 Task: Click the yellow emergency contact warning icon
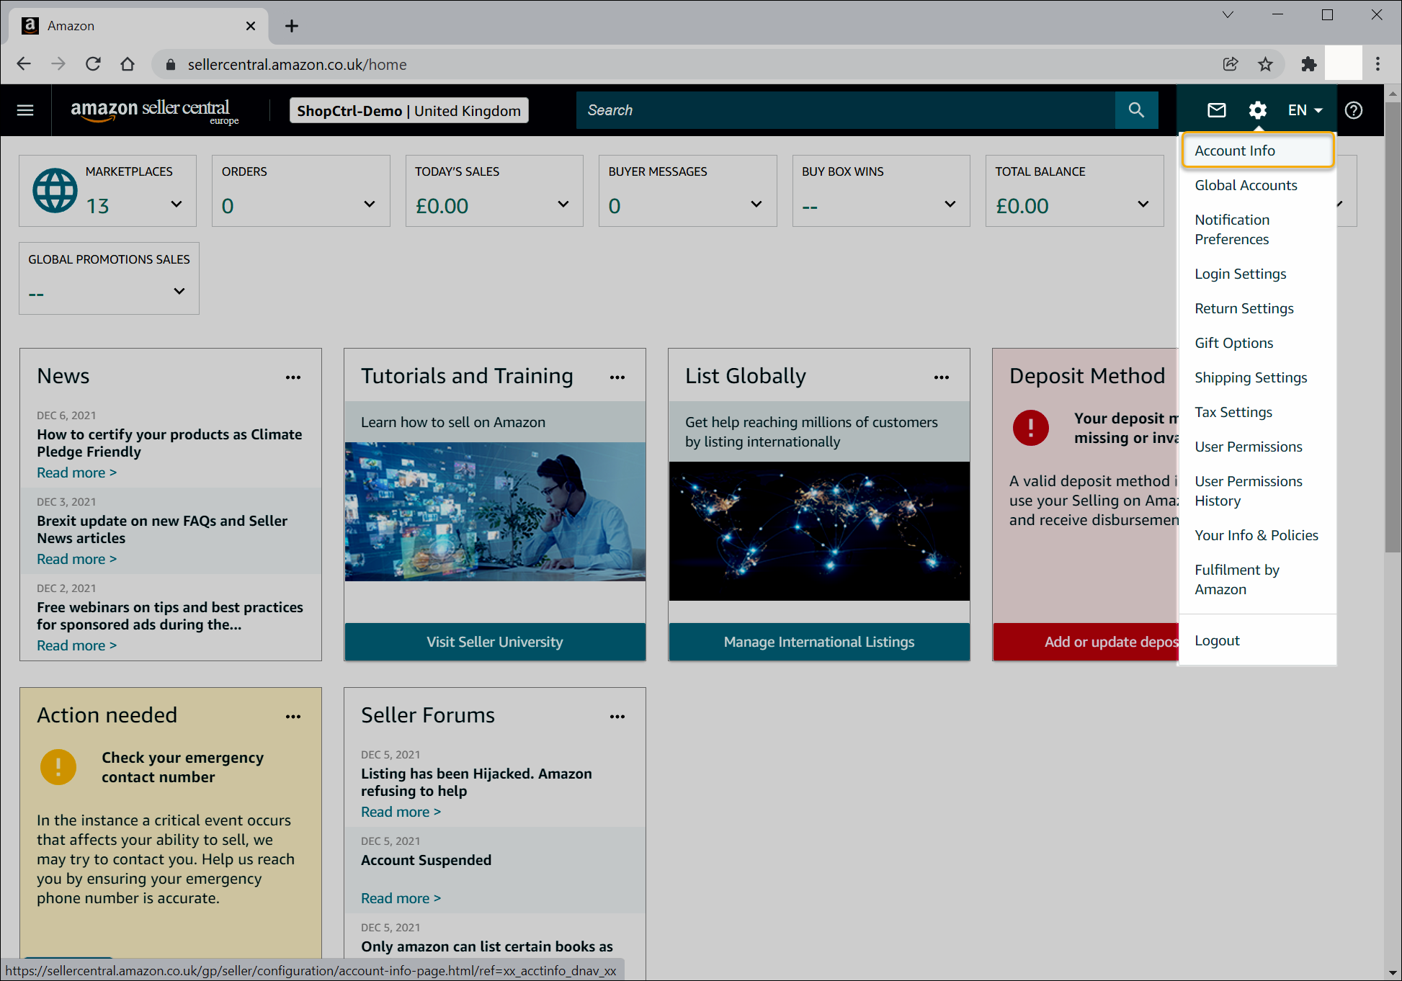tap(58, 767)
